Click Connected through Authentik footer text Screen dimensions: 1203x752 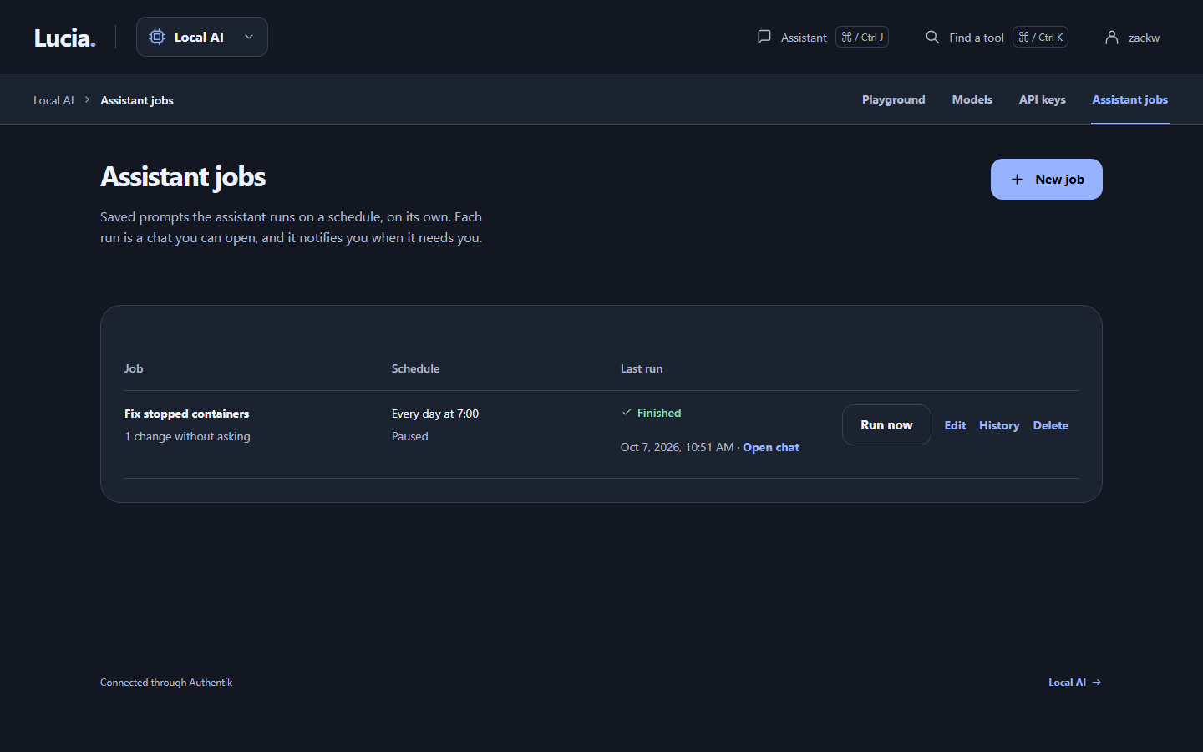coord(166,683)
